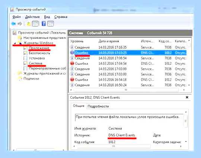Viewport: 201px width, 158px height.
Task: Select the Подписки tree item
Action: tap(31, 78)
